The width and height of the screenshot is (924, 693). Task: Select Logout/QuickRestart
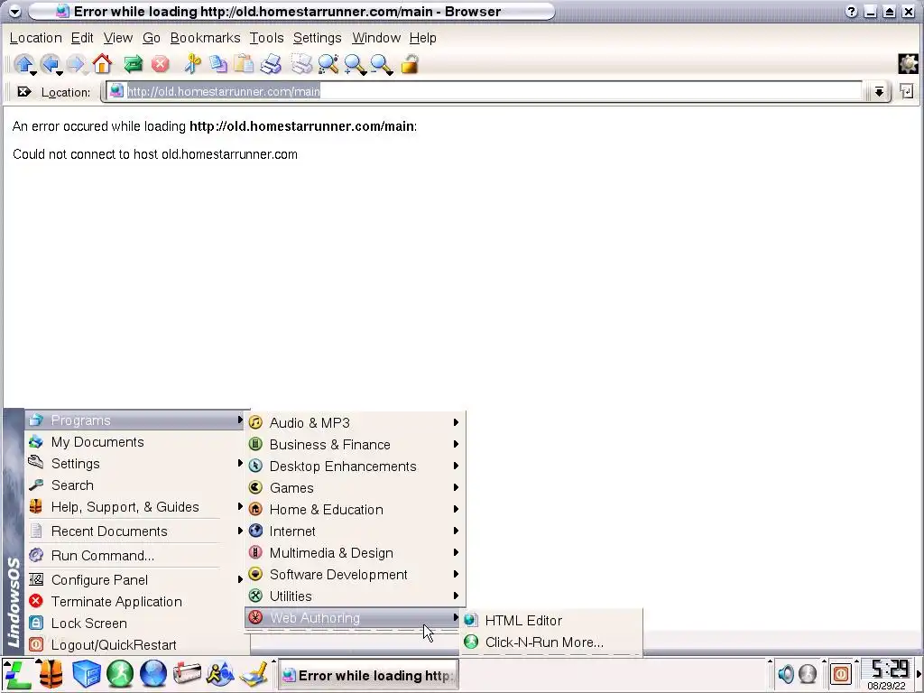(134, 644)
